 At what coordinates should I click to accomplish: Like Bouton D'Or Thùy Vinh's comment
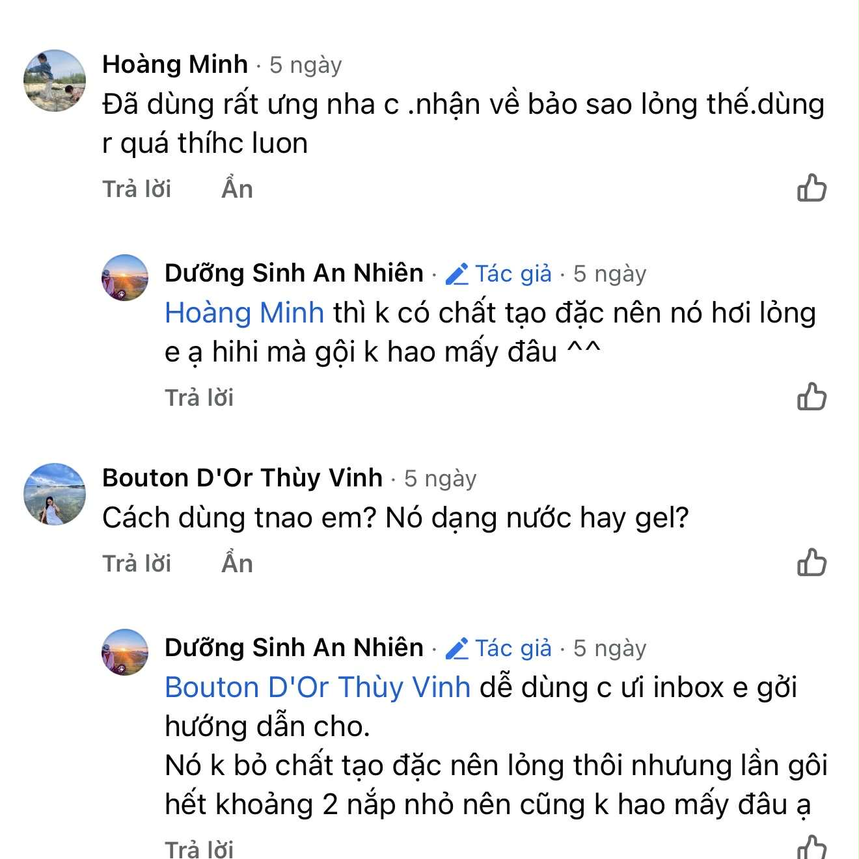(x=811, y=562)
